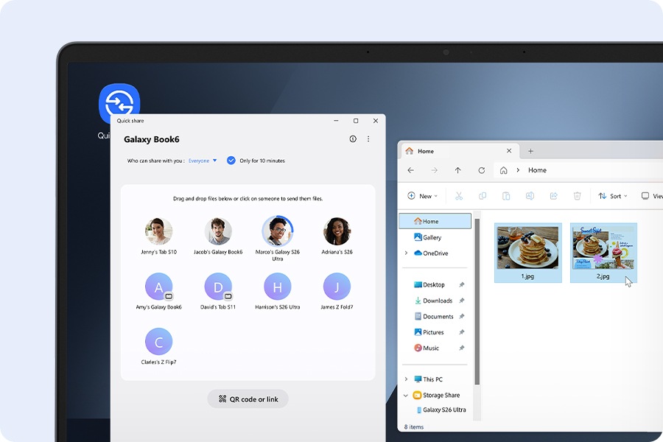
Task: Open the Documents folder shortcut
Action: point(434,316)
